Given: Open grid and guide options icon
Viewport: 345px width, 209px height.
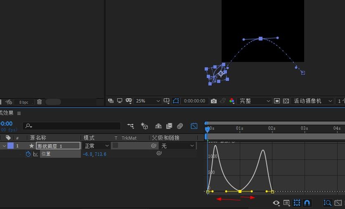Looking at the screenshot, I should click(x=167, y=101).
